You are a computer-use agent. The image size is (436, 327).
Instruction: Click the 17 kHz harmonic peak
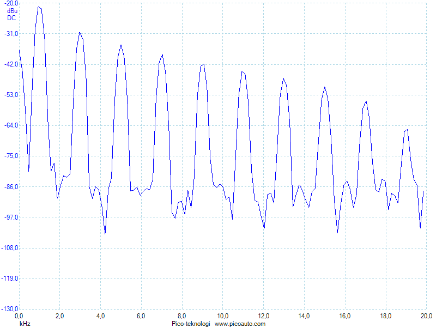(366, 101)
